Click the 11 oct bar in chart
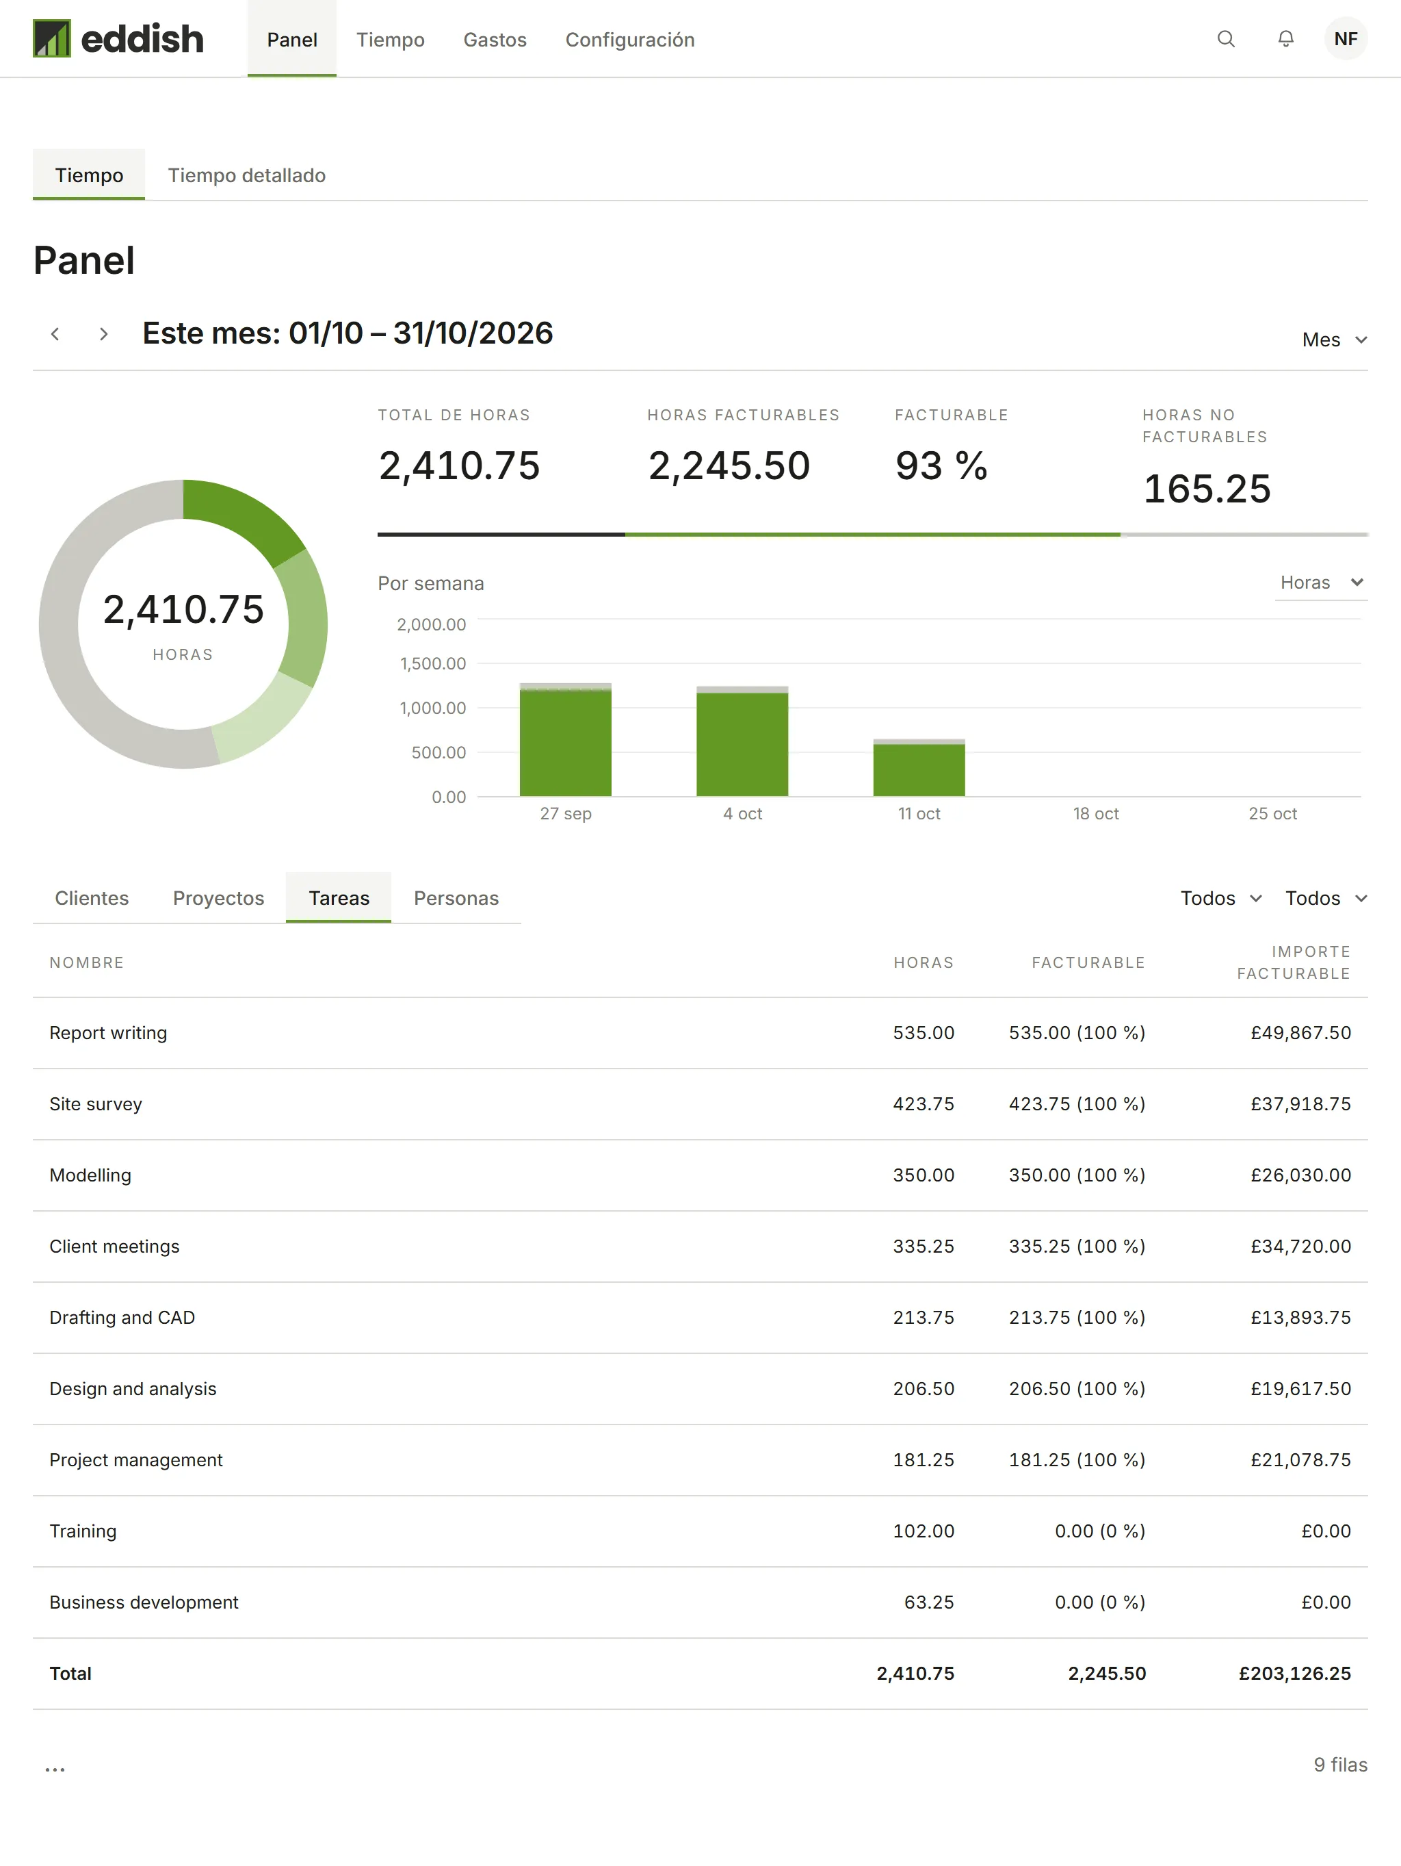Viewport: 1401px width, 1866px height. click(x=919, y=767)
